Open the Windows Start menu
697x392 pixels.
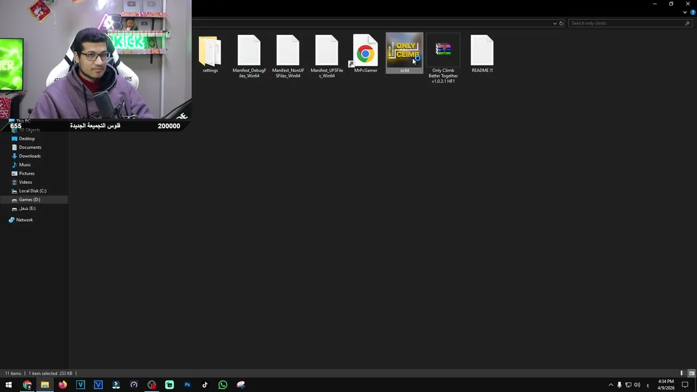[x=9, y=385]
